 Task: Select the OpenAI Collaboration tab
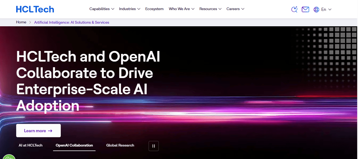click(74, 145)
